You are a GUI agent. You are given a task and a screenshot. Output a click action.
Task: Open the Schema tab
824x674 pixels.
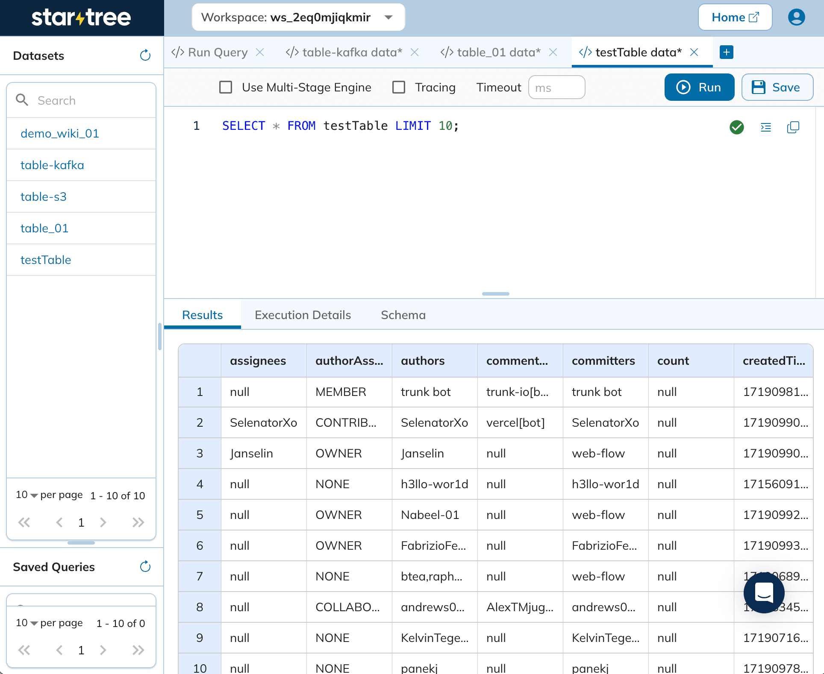pyautogui.click(x=403, y=315)
